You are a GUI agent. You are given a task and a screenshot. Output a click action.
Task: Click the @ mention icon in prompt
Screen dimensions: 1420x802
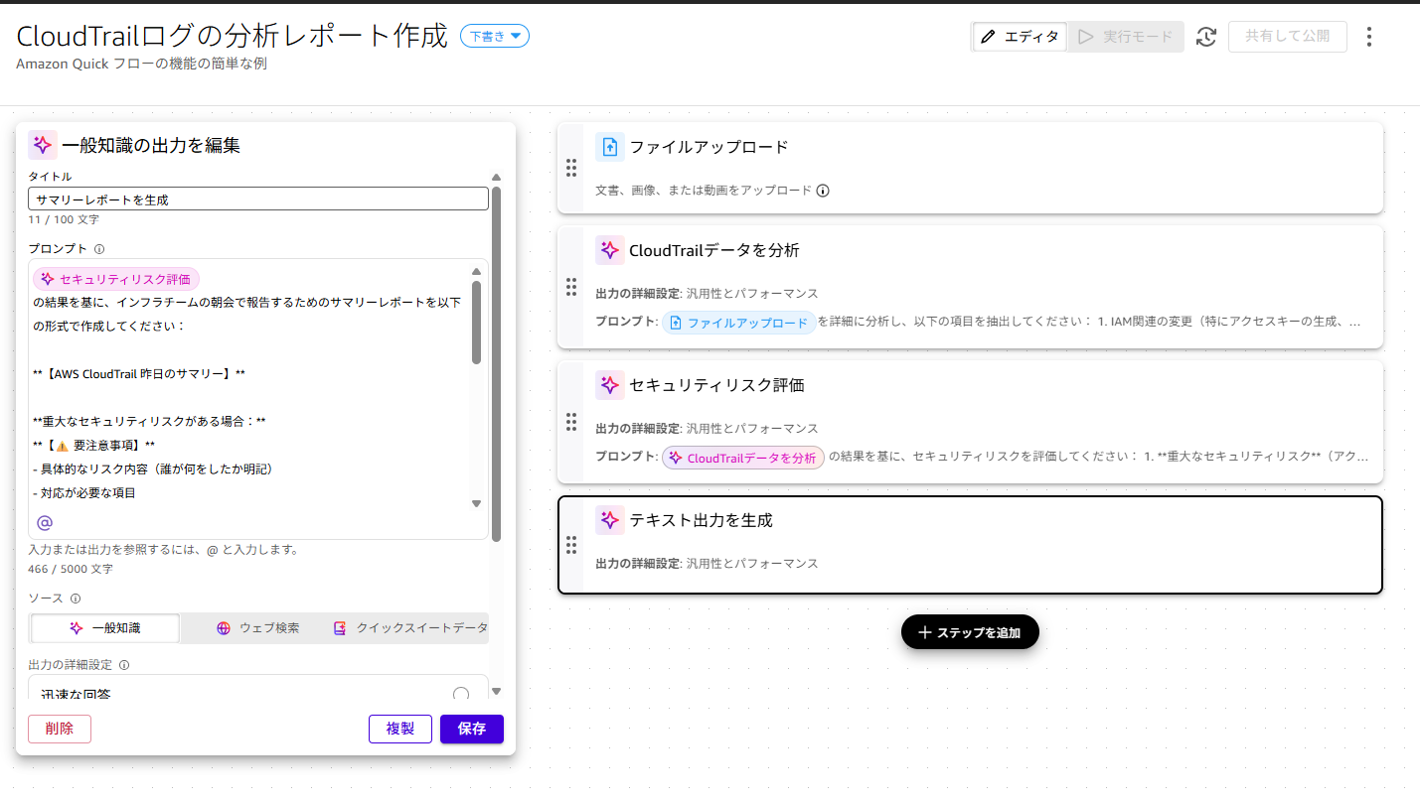pos(44,522)
